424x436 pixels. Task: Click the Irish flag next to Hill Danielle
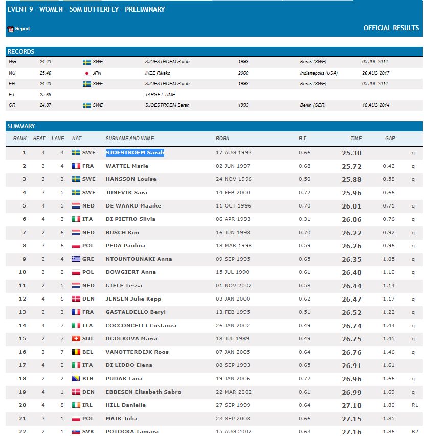76,405
